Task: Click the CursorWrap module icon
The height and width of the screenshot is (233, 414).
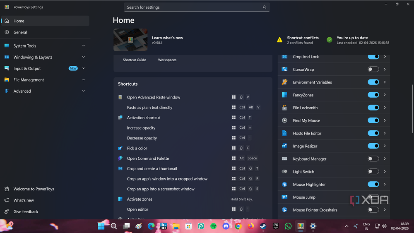Action: click(284, 70)
